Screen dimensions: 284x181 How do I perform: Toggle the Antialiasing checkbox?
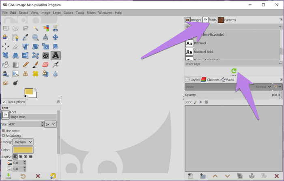click(4, 136)
